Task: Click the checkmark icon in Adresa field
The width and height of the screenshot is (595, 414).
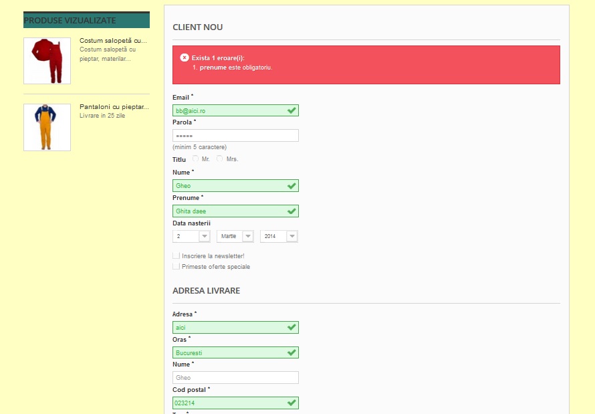Action: pos(291,327)
